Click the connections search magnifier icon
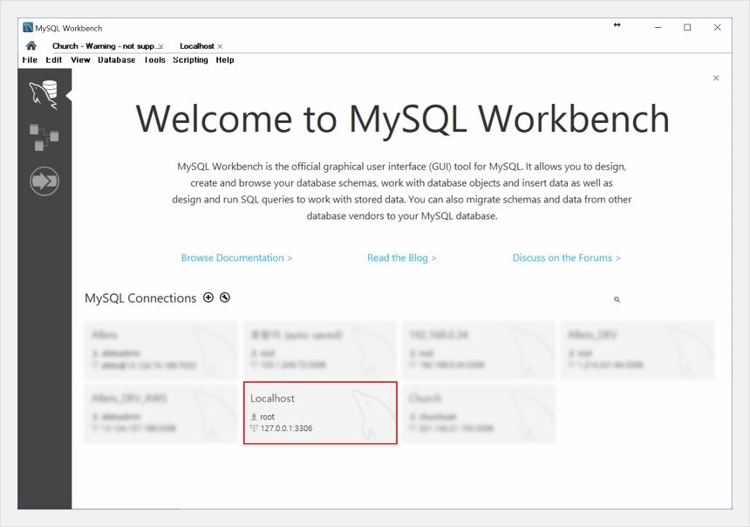Viewport: 750px width, 527px height. point(617,299)
